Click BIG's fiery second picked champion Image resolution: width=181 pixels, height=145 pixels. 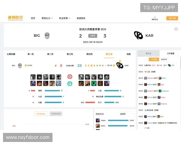(x=39, y=83)
